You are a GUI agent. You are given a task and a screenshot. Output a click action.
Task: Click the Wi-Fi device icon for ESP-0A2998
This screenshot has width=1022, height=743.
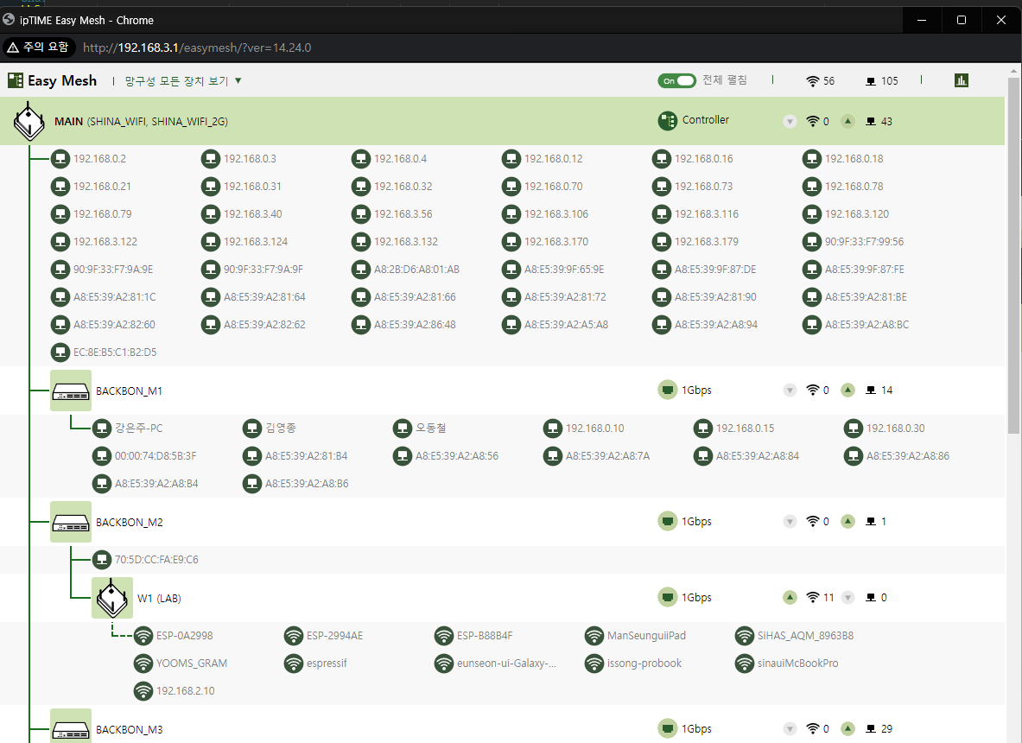143,636
